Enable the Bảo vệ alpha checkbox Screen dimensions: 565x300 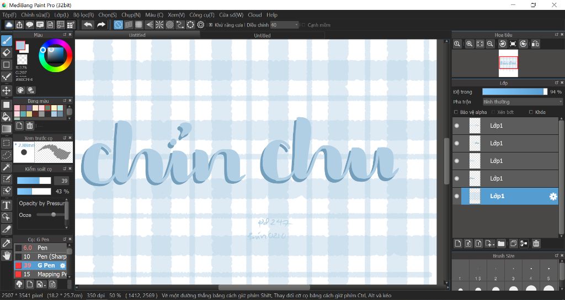click(456, 112)
